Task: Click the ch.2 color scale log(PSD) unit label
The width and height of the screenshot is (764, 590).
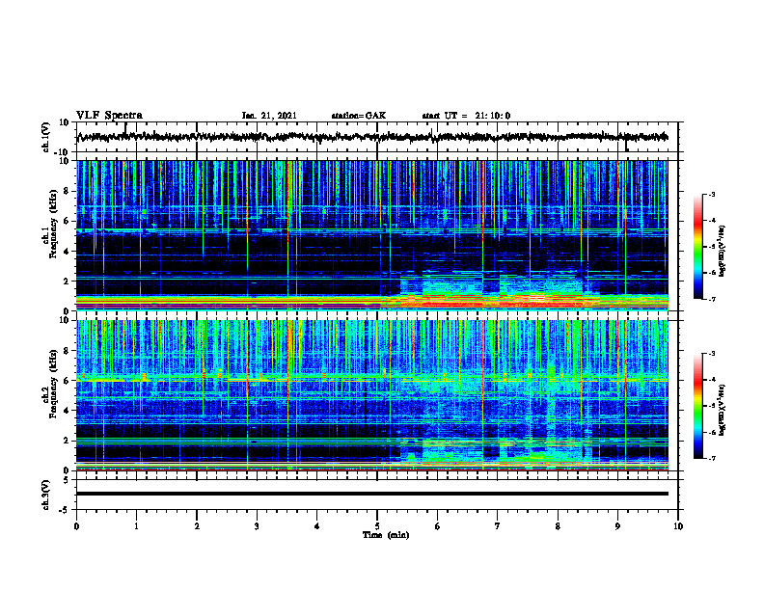Action: point(723,410)
